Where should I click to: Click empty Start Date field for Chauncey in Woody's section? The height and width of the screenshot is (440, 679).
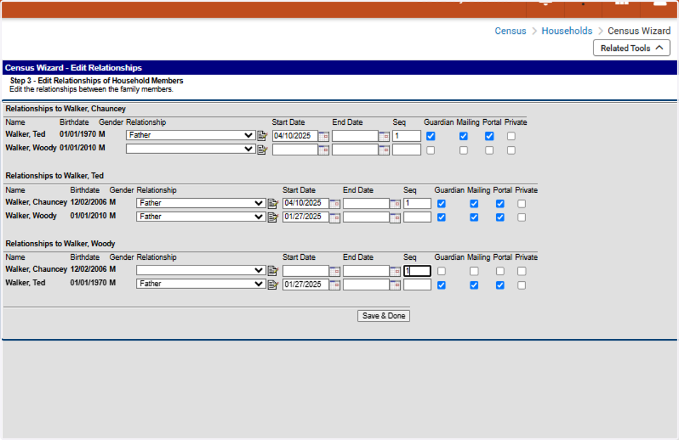point(306,271)
